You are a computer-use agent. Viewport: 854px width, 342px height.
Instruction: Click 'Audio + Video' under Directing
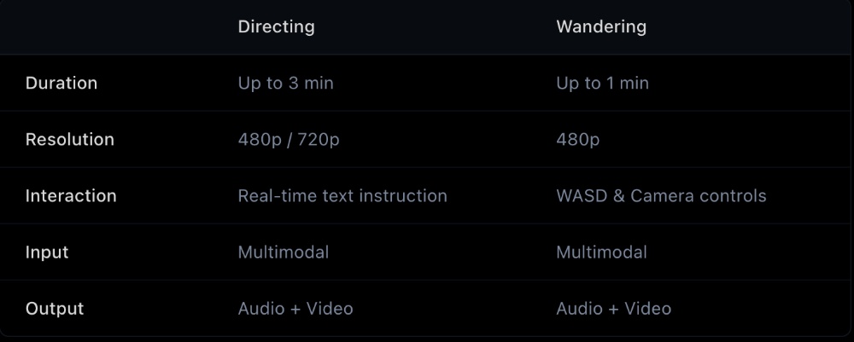pyautogui.click(x=295, y=308)
